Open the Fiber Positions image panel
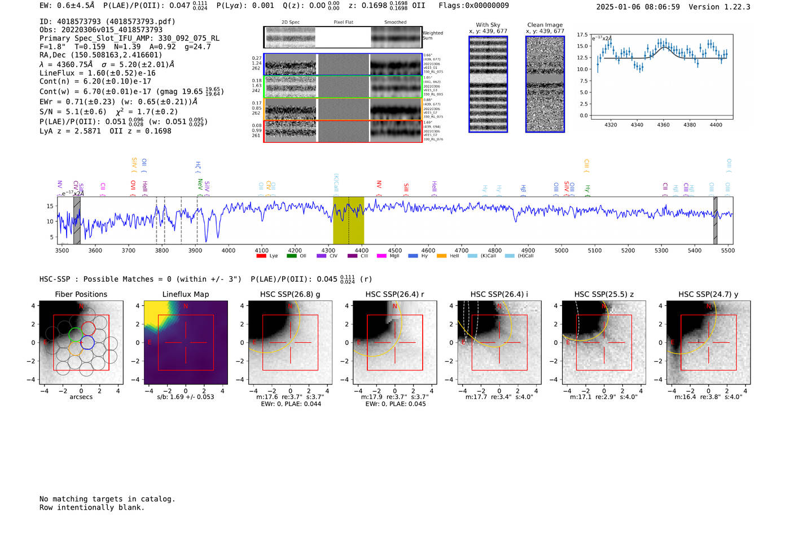 point(81,342)
